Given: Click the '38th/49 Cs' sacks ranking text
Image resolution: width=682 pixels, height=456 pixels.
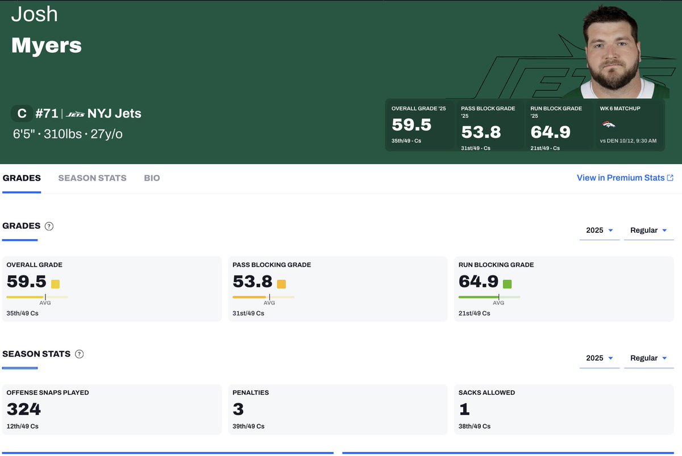Looking at the screenshot, I should coord(475,426).
